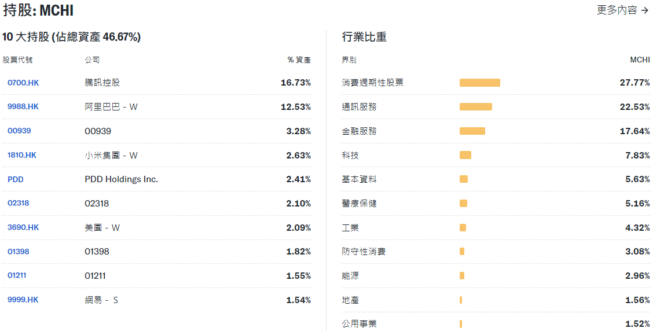Click the 更多內容 arrow link
Viewport: 660px width, 332px height.
[x=622, y=10]
